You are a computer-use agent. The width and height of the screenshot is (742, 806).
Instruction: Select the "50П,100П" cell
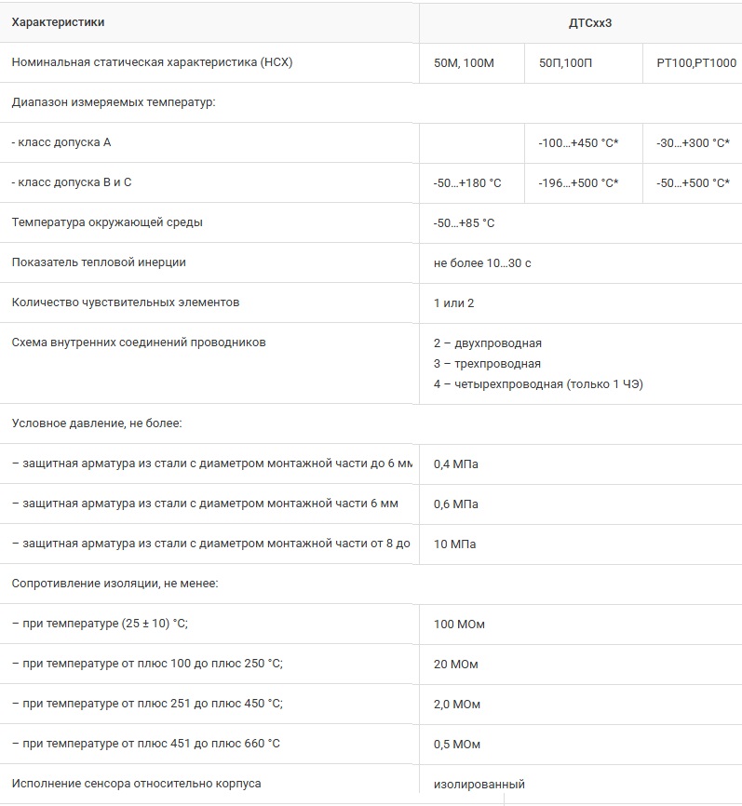tap(568, 63)
